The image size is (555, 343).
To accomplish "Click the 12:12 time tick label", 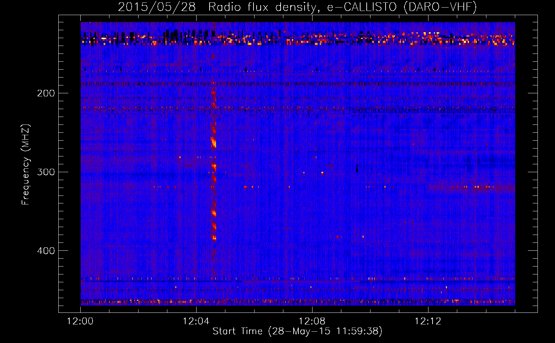I will (428, 321).
